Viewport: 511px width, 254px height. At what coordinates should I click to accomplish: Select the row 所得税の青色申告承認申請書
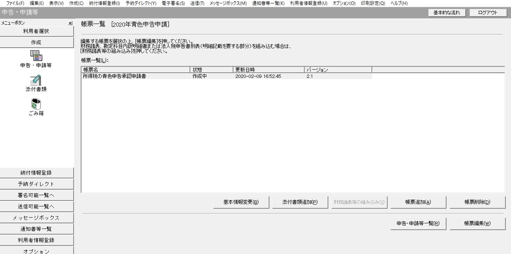(x=227, y=77)
